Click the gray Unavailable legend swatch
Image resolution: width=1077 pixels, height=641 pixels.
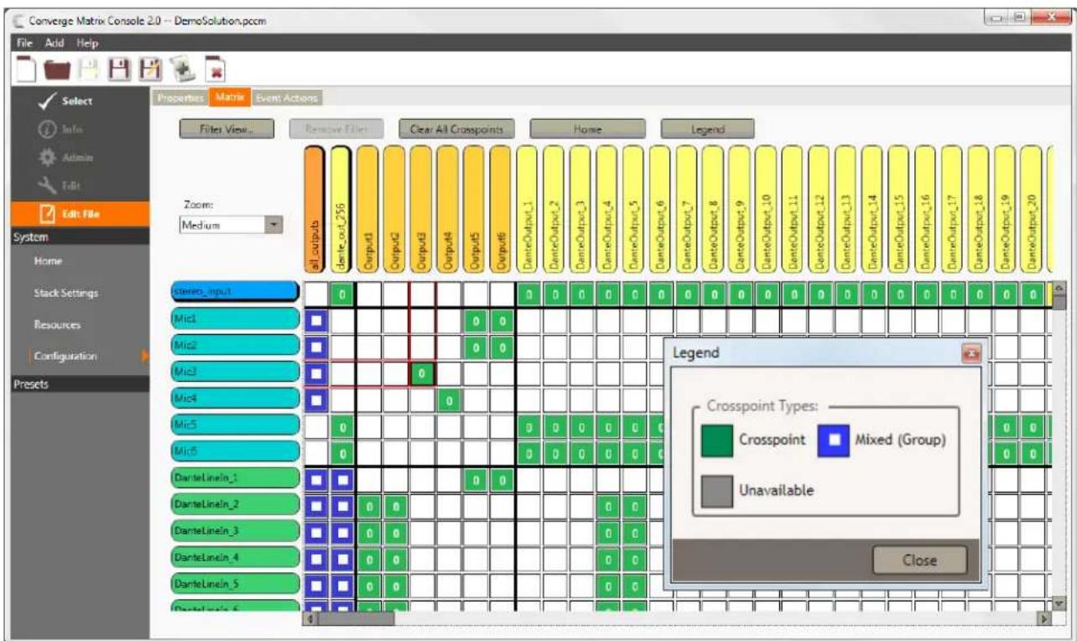click(x=716, y=490)
